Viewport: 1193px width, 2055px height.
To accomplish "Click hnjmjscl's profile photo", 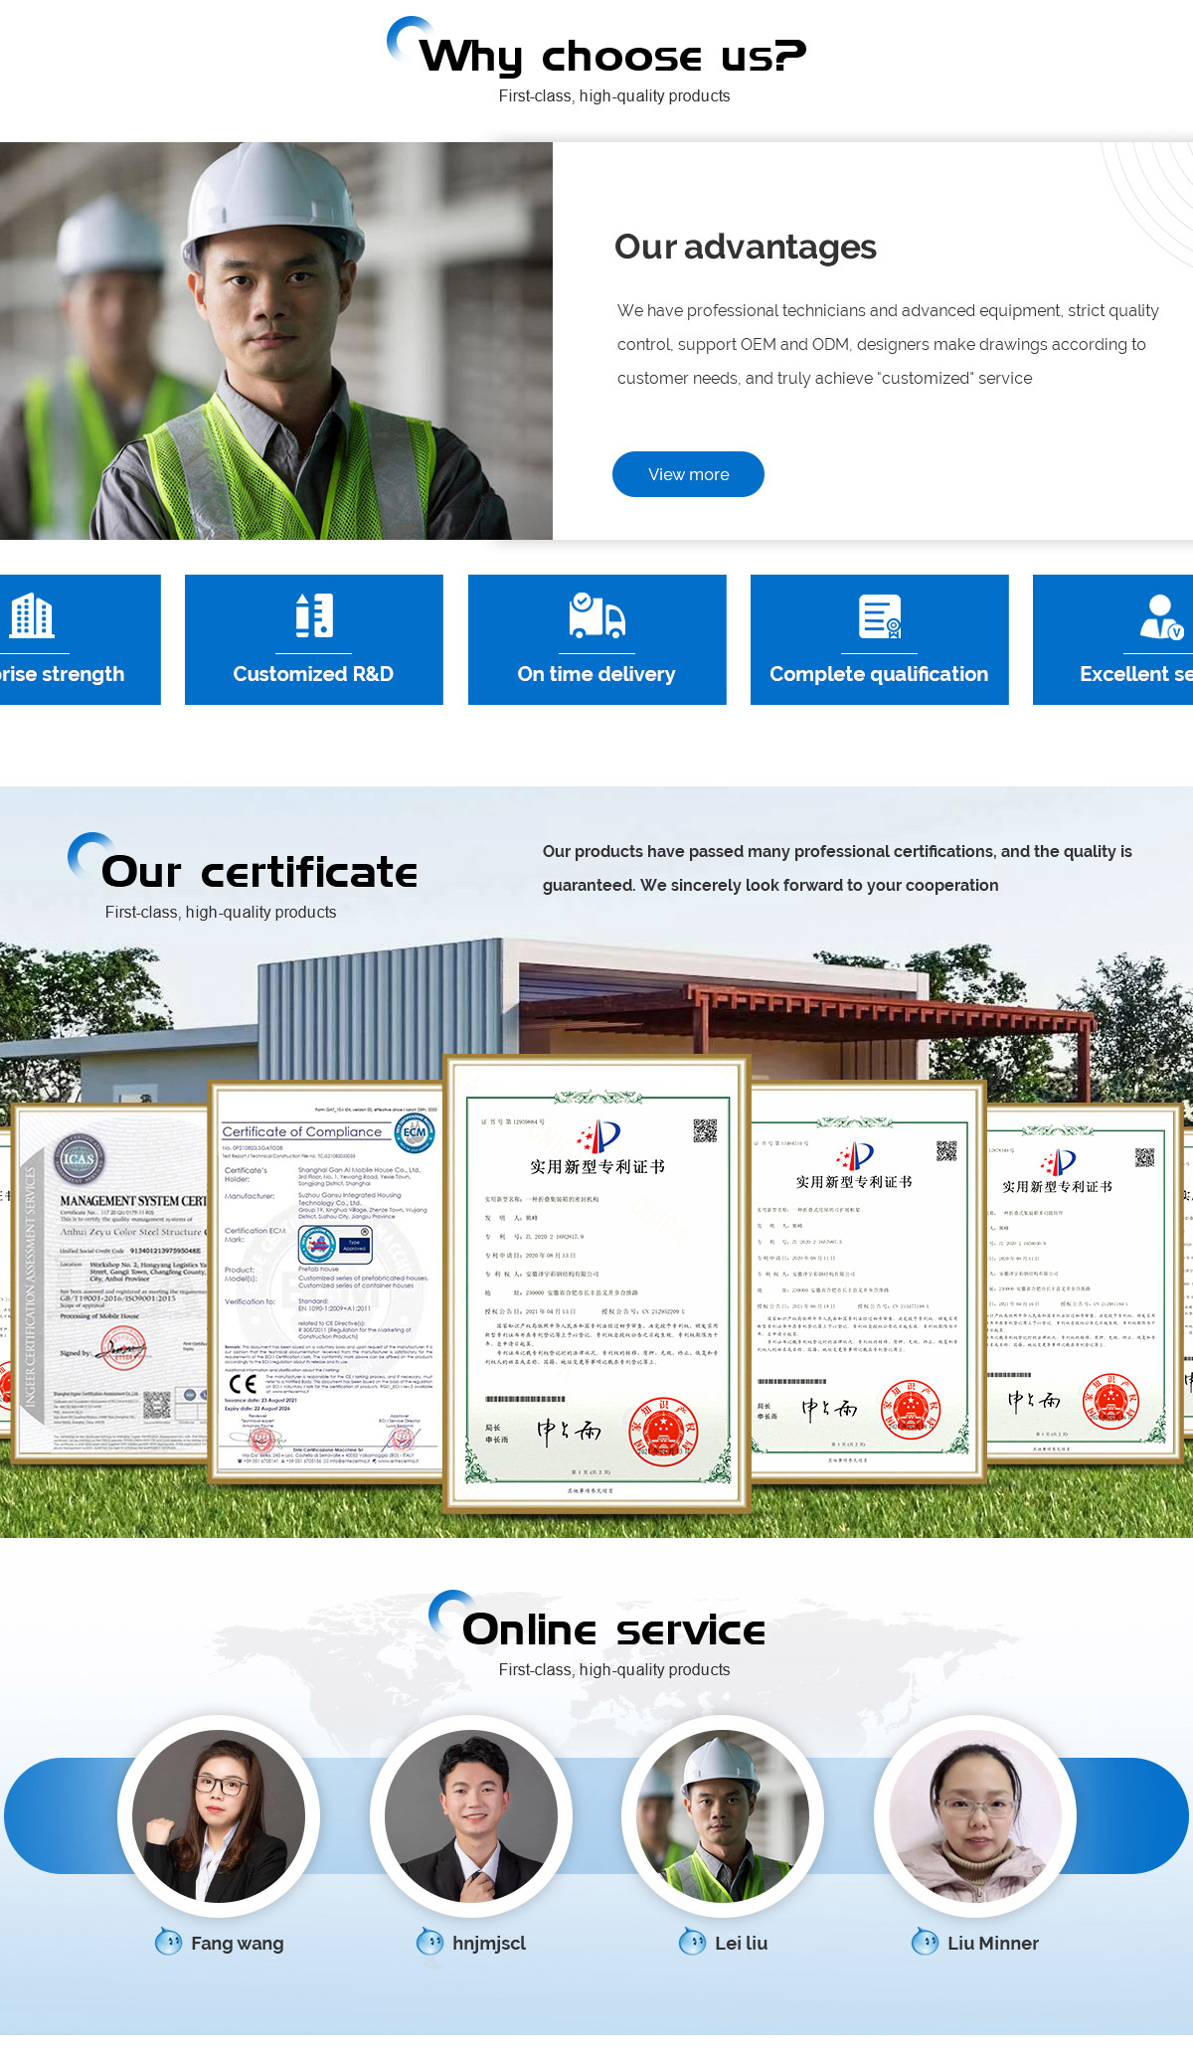I will 471,1816.
